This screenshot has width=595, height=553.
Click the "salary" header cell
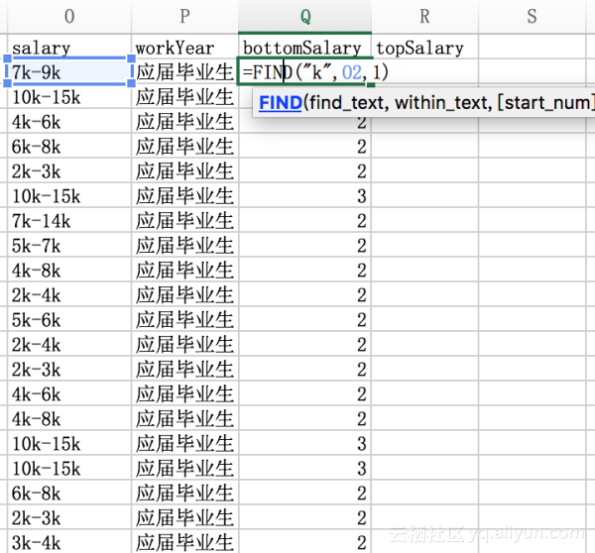coord(69,47)
